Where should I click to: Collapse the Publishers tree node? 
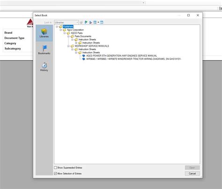[57, 27]
